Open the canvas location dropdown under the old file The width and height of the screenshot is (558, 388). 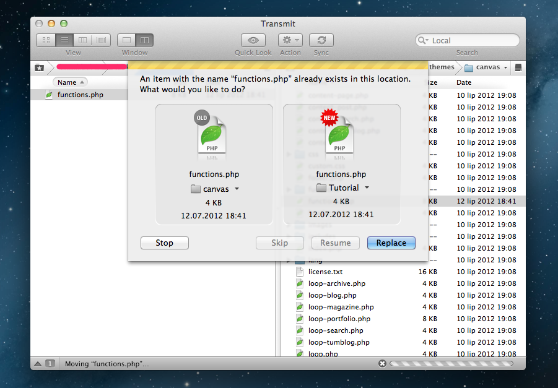point(214,189)
